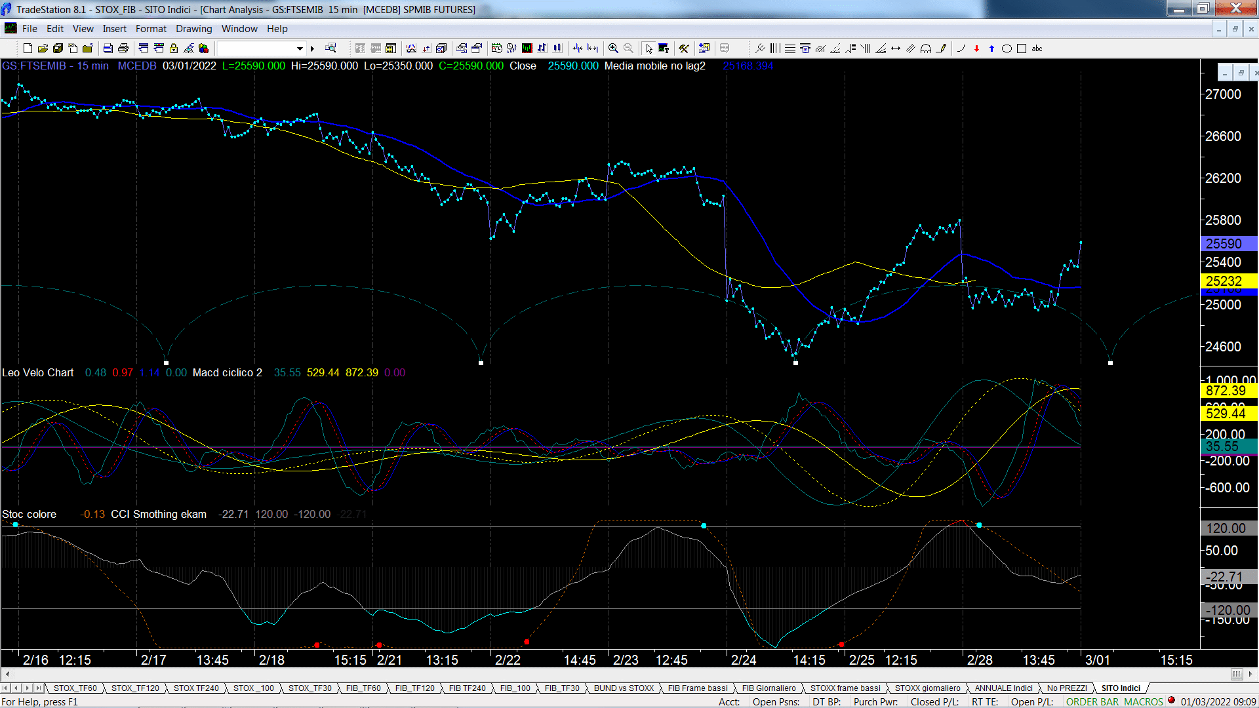Open the Drawing menu
The width and height of the screenshot is (1259, 708).
click(x=193, y=29)
